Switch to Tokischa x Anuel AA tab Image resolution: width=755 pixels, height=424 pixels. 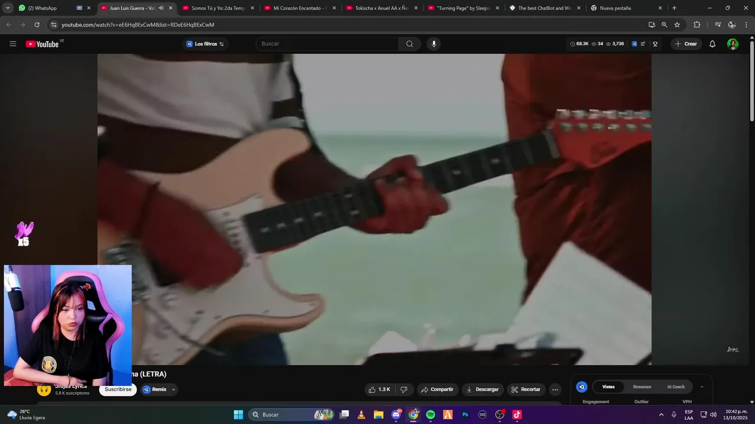pos(381,8)
